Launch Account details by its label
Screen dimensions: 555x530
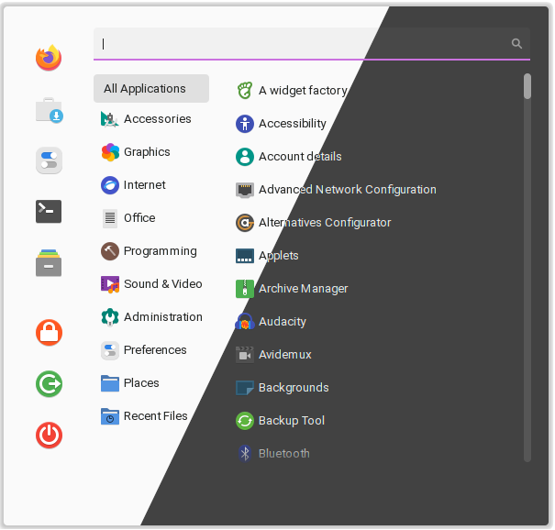300,157
